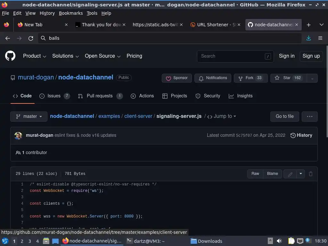This screenshot has height=246, width=328.
Task: Open the Projects tab
Action: [x=175, y=96]
